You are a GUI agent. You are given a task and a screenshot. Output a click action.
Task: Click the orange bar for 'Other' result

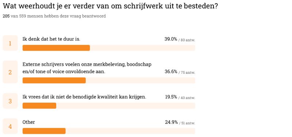click(x=44, y=131)
